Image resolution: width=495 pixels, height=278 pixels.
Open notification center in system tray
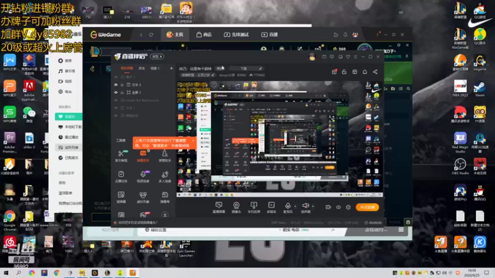click(486, 273)
